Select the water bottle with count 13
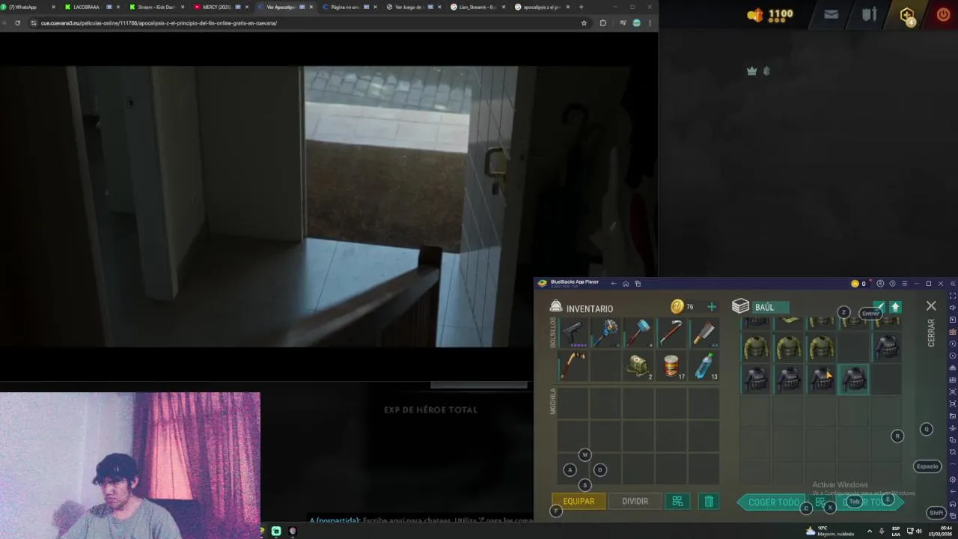This screenshot has width=958, height=539. click(x=704, y=366)
